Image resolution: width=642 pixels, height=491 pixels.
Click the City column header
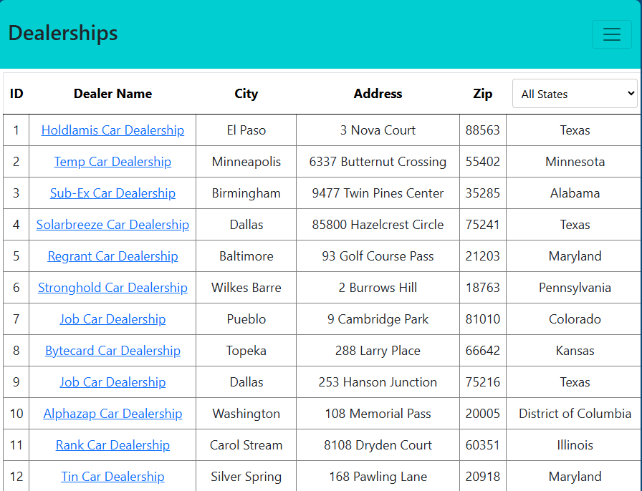(246, 94)
